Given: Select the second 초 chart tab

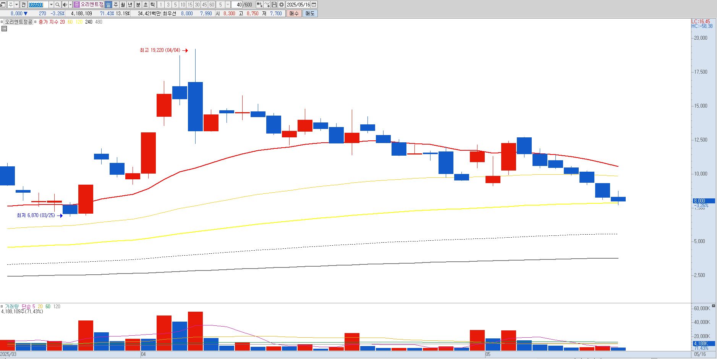Looking at the screenshot, I should (x=145, y=5).
